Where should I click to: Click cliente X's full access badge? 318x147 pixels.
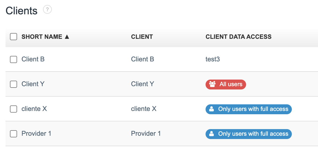pyautogui.click(x=249, y=109)
